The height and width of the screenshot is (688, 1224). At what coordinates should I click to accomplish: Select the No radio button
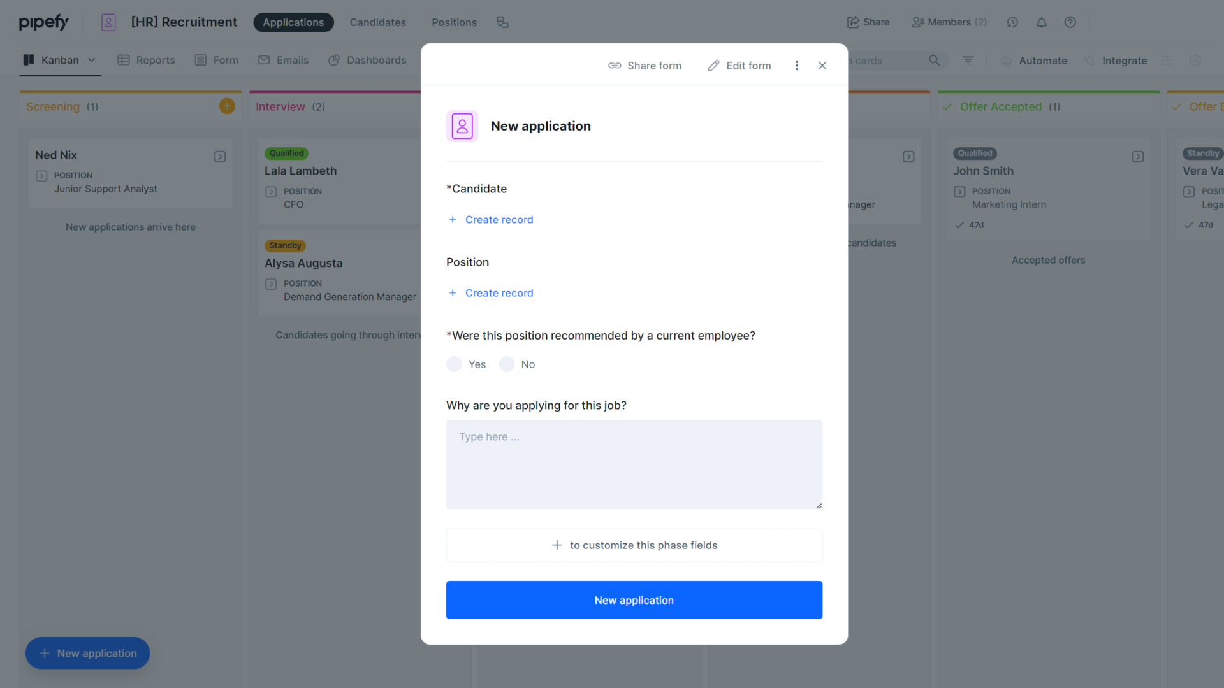pos(507,364)
